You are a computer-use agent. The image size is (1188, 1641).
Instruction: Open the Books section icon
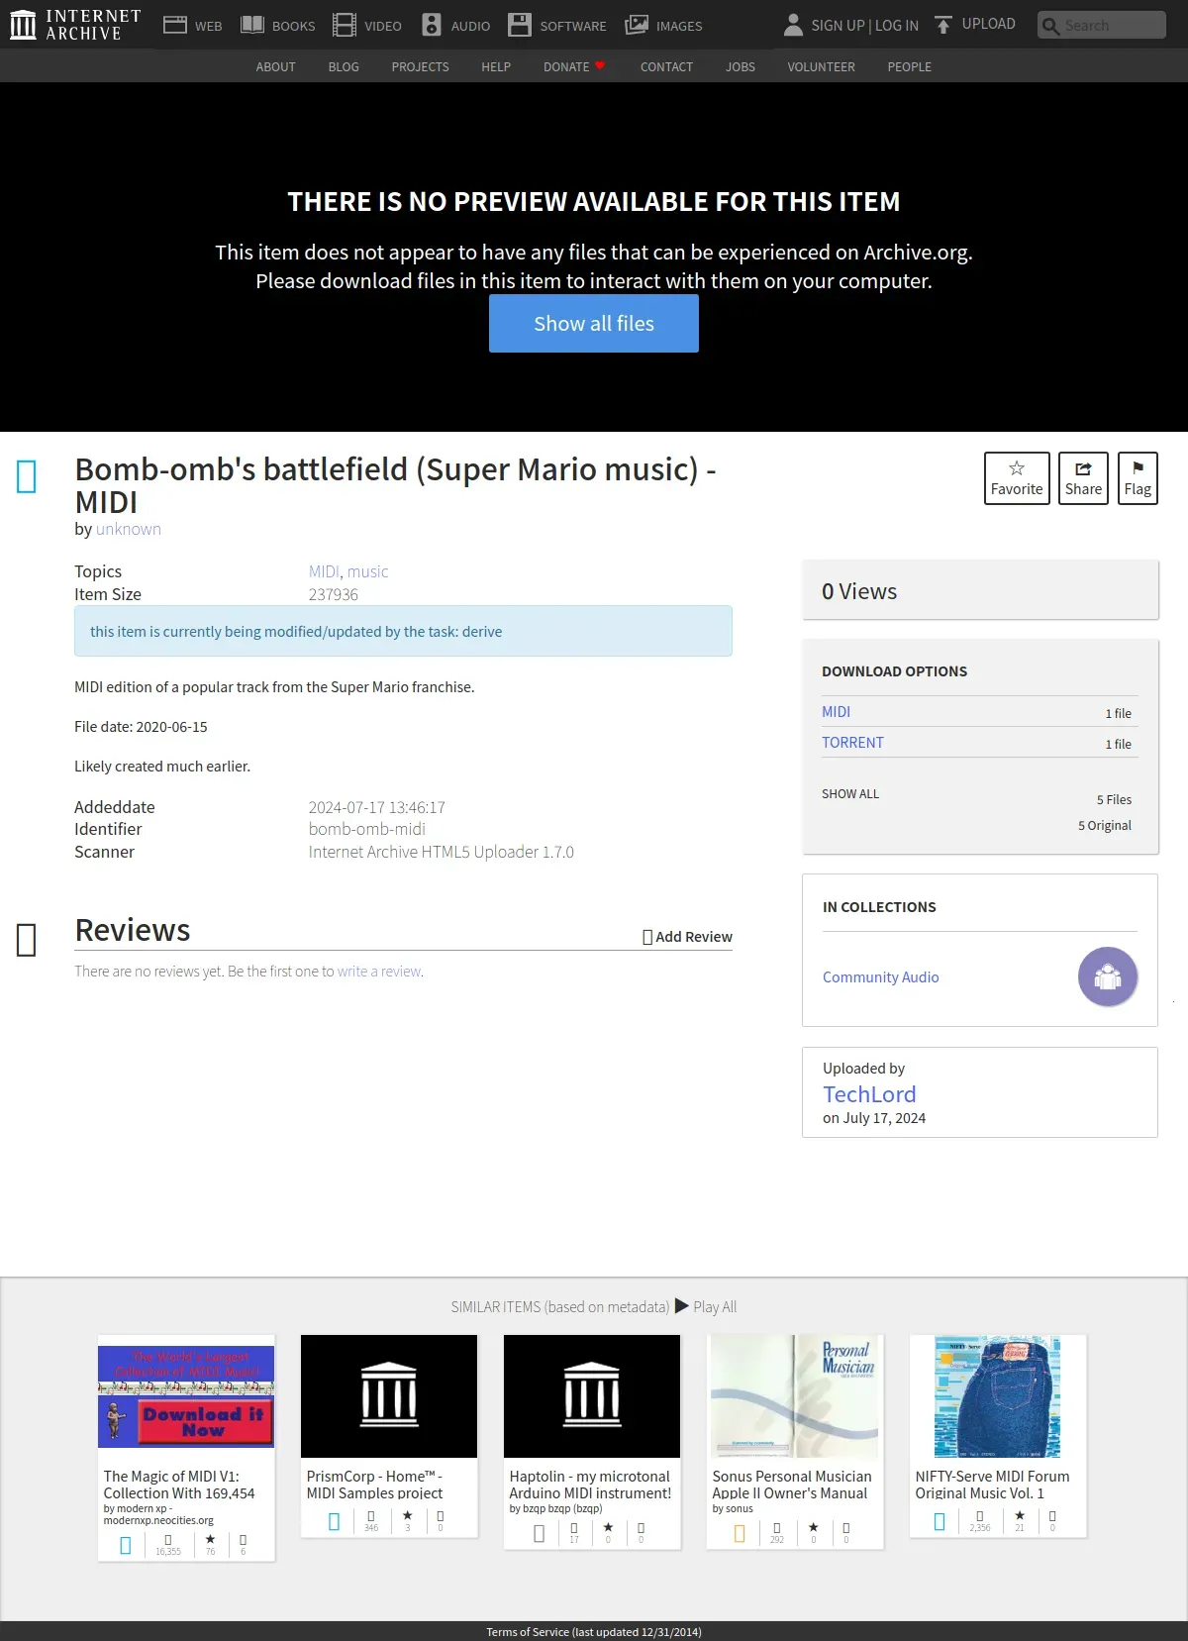(x=252, y=25)
